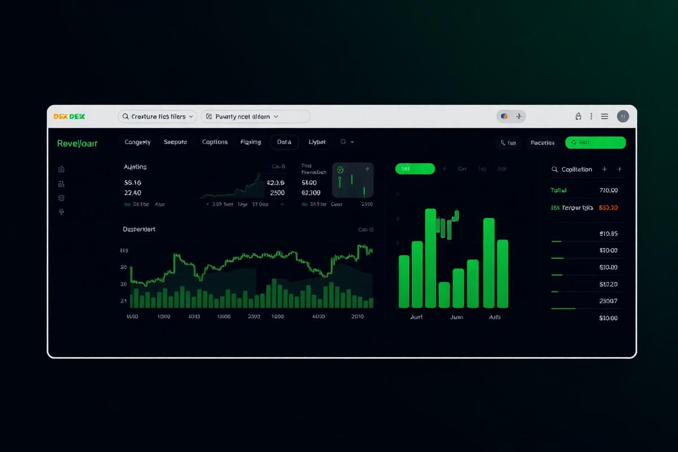
Task: Click the Desperkiert chart title
Action: click(139, 229)
